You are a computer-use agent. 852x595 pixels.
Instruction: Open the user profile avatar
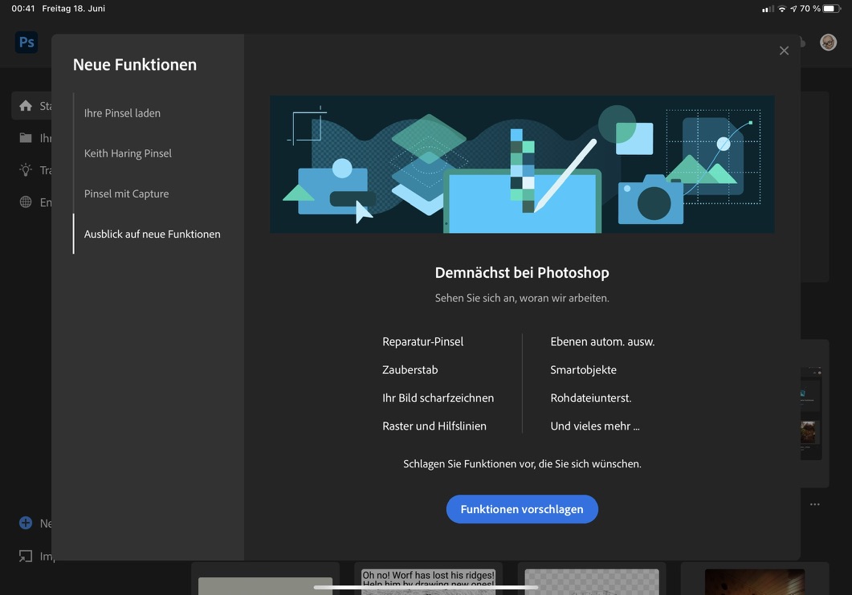828,43
